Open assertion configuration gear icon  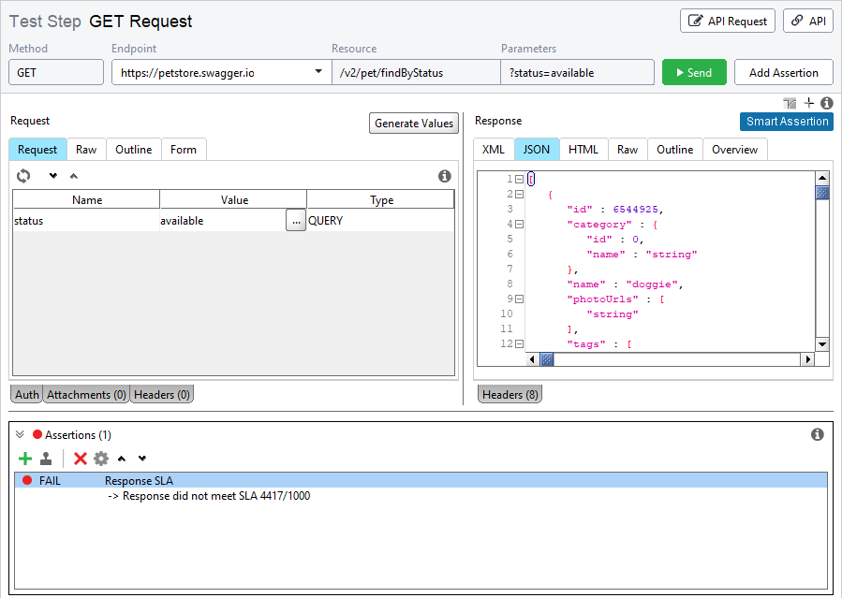[101, 459]
